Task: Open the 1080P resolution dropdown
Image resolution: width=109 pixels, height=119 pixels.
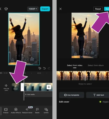Action: [33, 9]
